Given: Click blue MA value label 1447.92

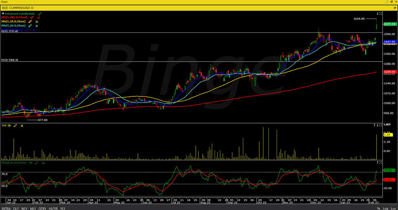Looking at the screenshot, I should [x=390, y=42].
